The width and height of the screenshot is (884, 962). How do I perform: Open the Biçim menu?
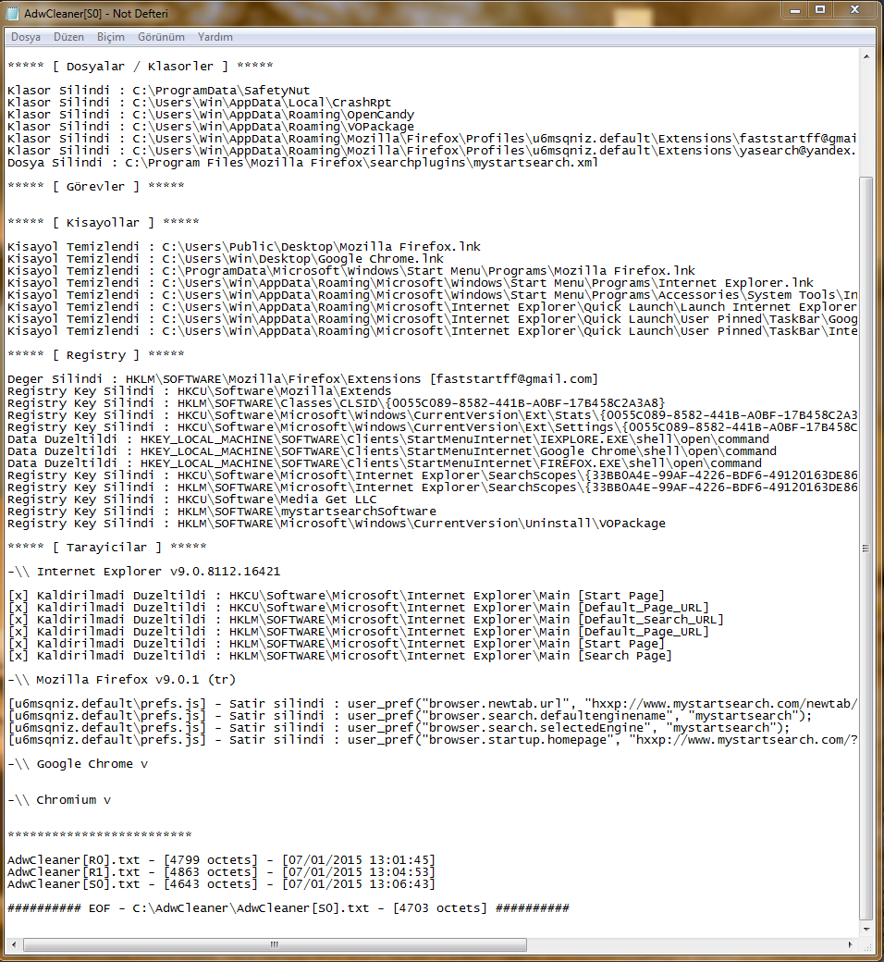click(110, 37)
